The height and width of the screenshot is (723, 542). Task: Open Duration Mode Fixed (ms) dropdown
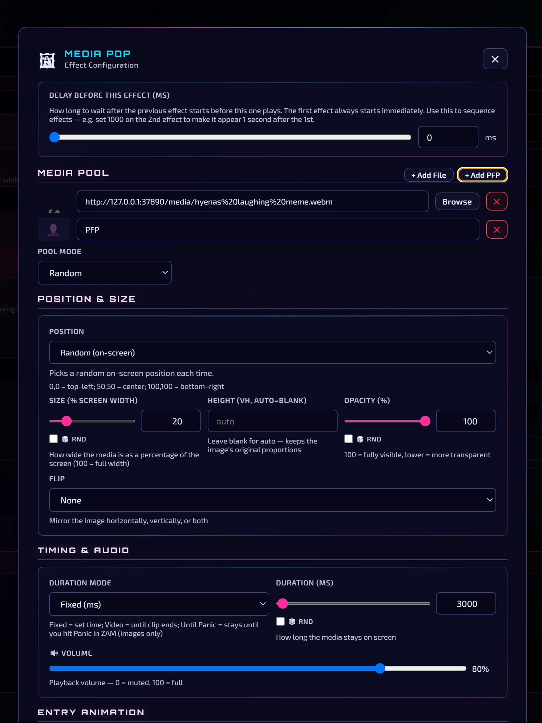point(159,604)
